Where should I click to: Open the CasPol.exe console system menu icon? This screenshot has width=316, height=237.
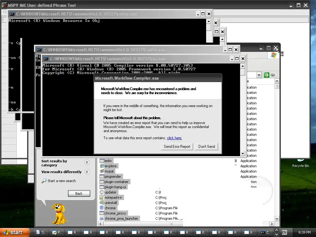(39, 50)
